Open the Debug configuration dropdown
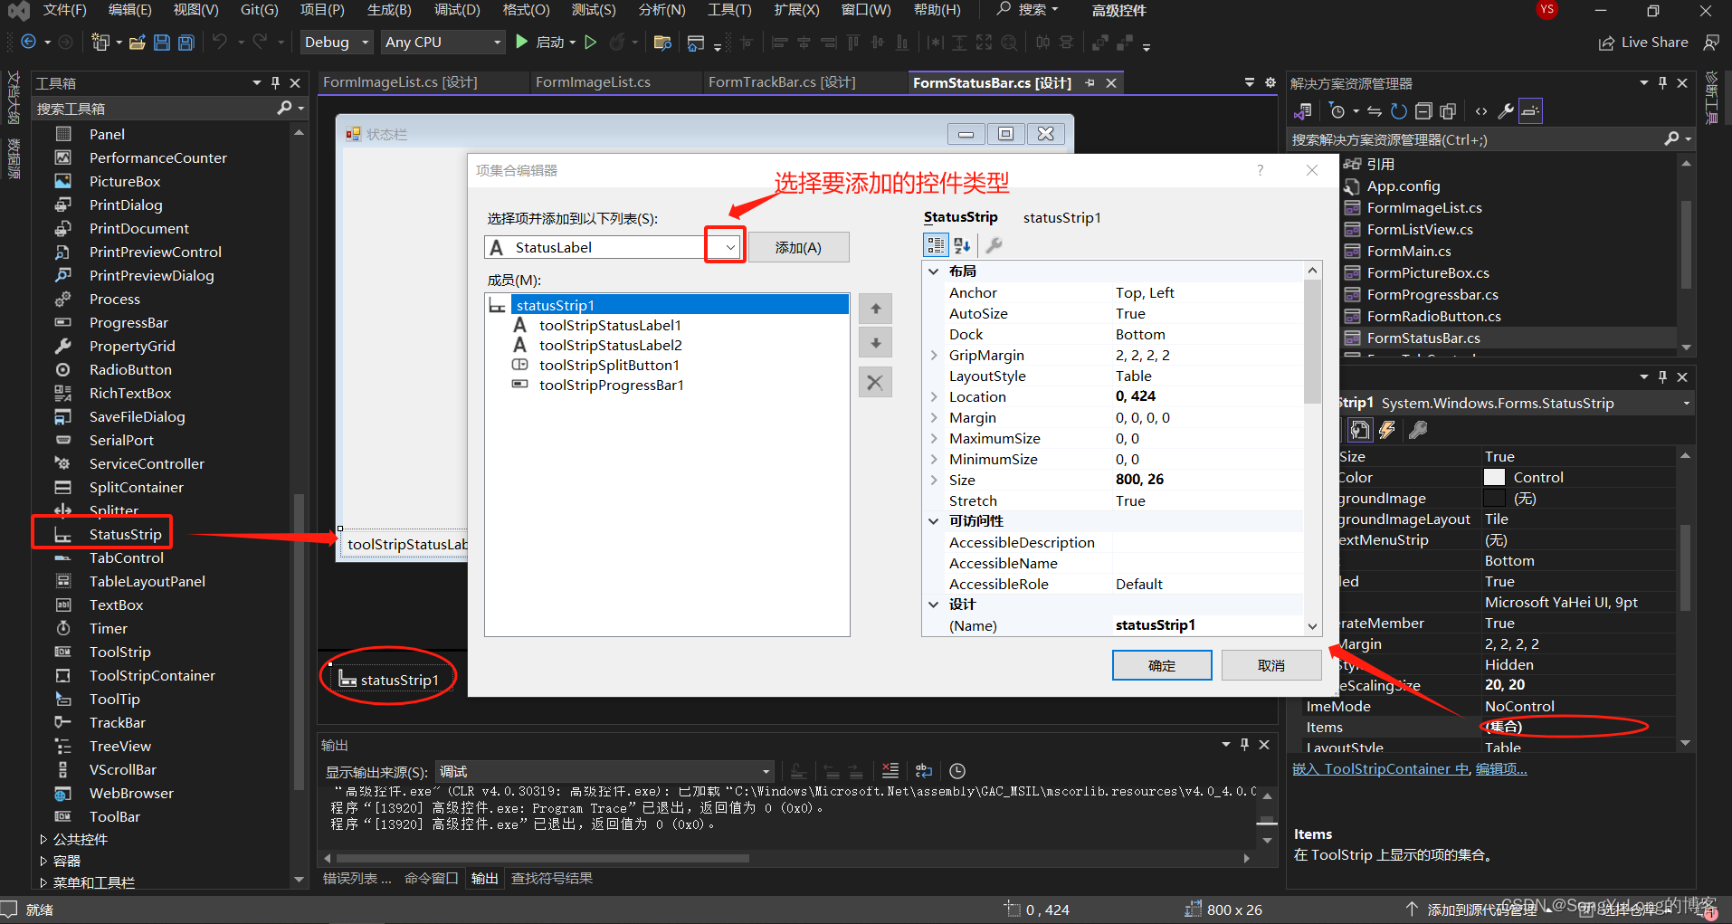Viewport: 1732px width, 924px height. coord(366,42)
